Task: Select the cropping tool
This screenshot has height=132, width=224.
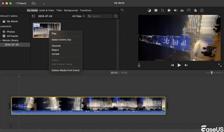Action: (162, 10)
